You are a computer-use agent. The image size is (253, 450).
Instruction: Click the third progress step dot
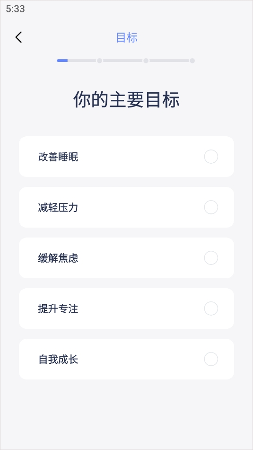pos(146,61)
